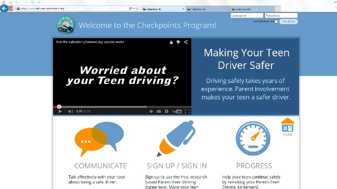Click the video progress bar scrubber

point(59,106)
